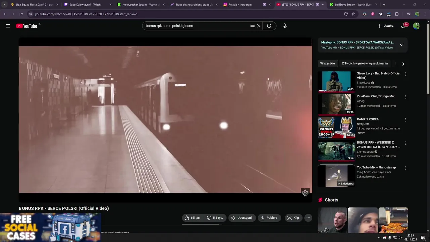This screenshot has width=430, height=242.
Task: Open menu for RANK 1 KOREA video
Action: click(x=406, y=120)
